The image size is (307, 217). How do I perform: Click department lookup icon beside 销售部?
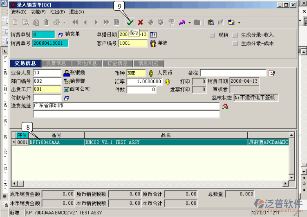pos(67,81)
